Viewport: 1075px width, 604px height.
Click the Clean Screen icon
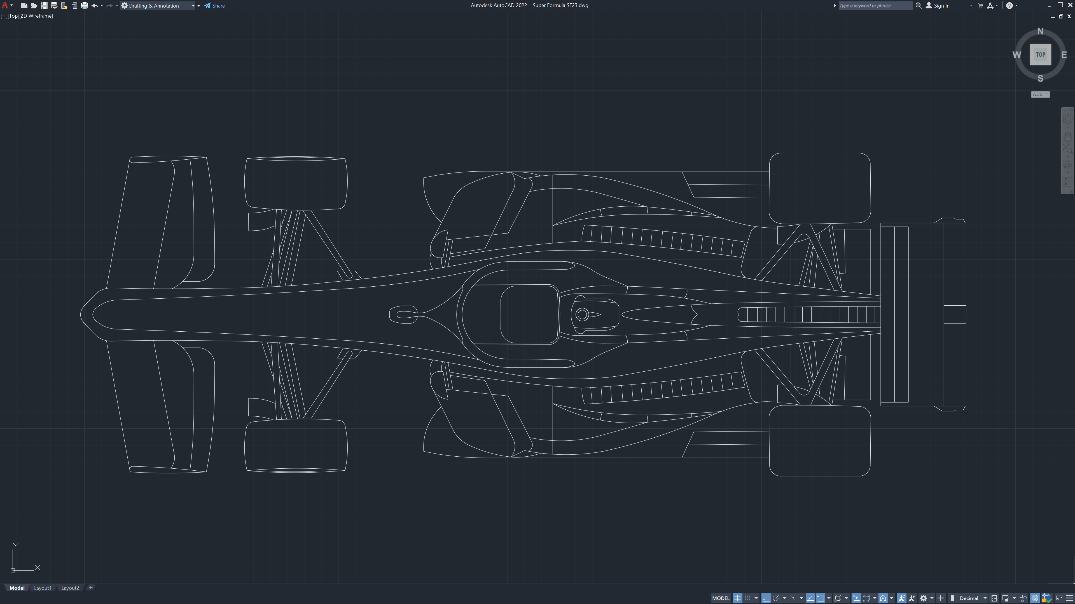pyautogui.click(x=1059, y=598)
